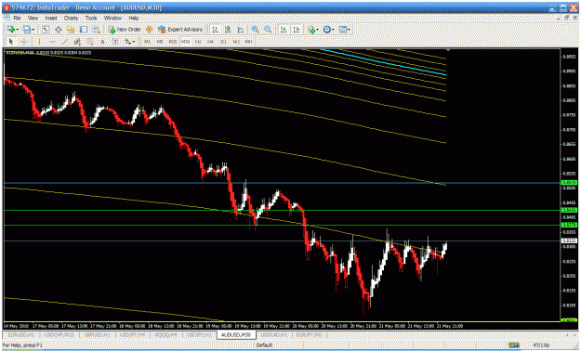Select the text tool A
This screenshot has width=581, height=351.
102,42
